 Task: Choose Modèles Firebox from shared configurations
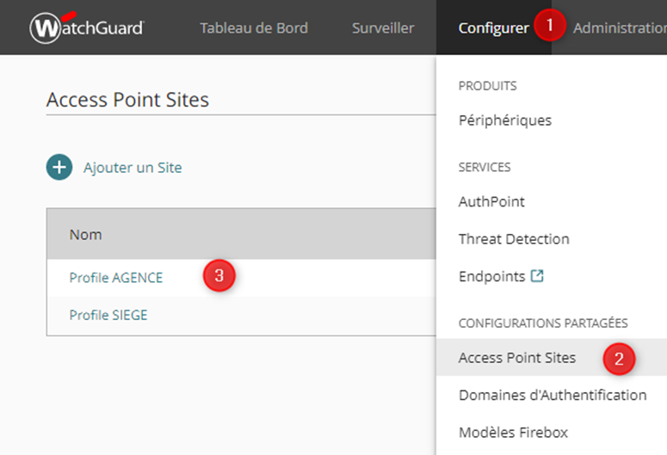pos(513,432)
